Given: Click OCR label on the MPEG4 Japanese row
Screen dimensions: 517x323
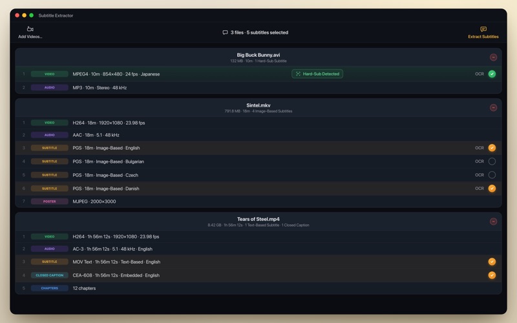Looking at the screenshot, I should 480,74.
